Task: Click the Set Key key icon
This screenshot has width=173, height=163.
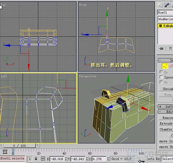Action: coord(141,161)
